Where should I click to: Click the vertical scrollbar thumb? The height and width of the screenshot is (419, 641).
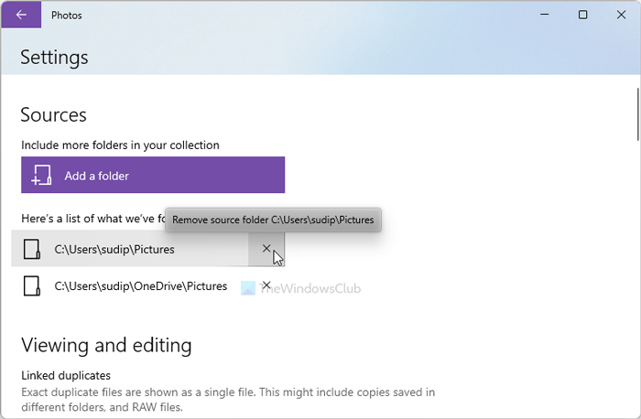636,113
